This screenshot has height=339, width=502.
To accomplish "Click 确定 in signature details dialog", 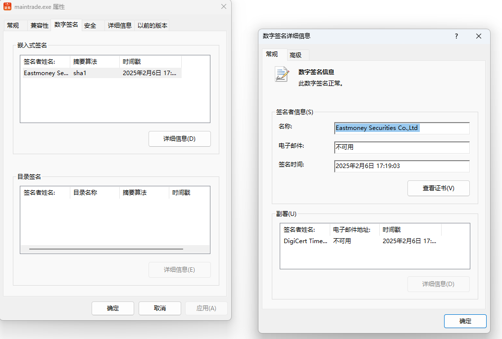I will [465, 321].
